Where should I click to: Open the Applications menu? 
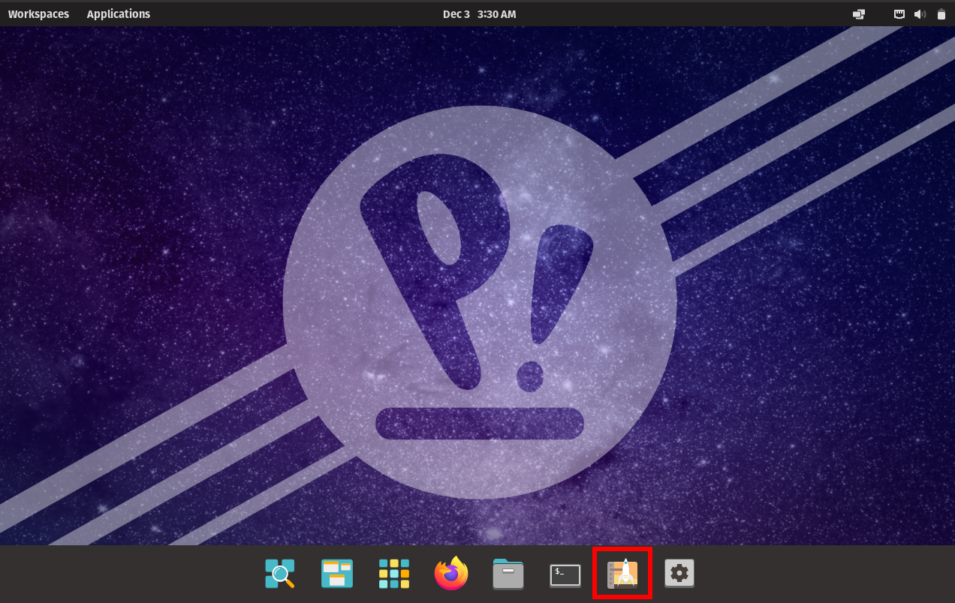[118, 13]
